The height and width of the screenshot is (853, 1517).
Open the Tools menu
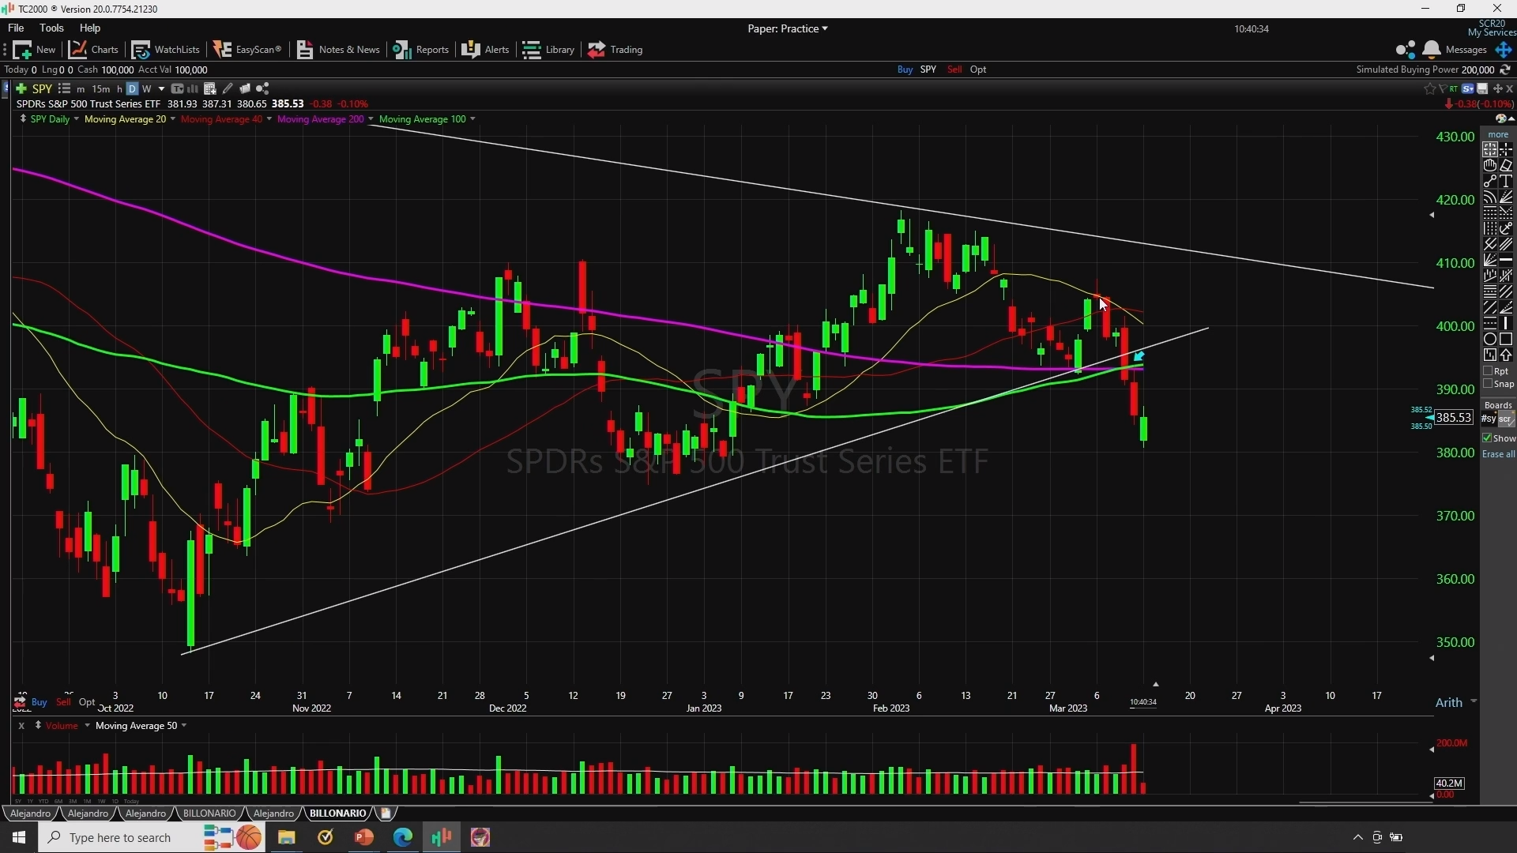[51, 28]
